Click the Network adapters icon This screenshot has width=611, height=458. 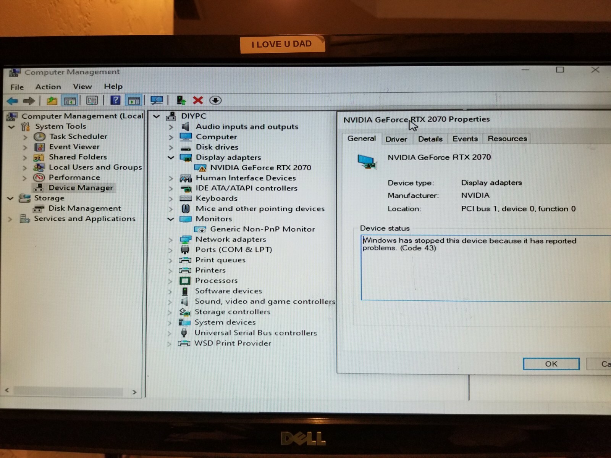186,240
